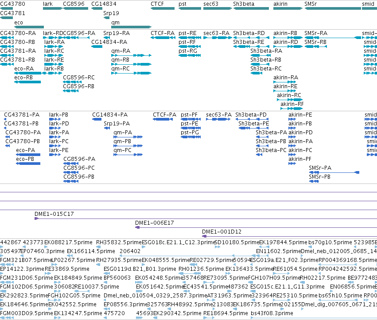Click the qm gene bar glyph
Image resolution: width=377 pixels, height=320 pixels.
[131, 27]
